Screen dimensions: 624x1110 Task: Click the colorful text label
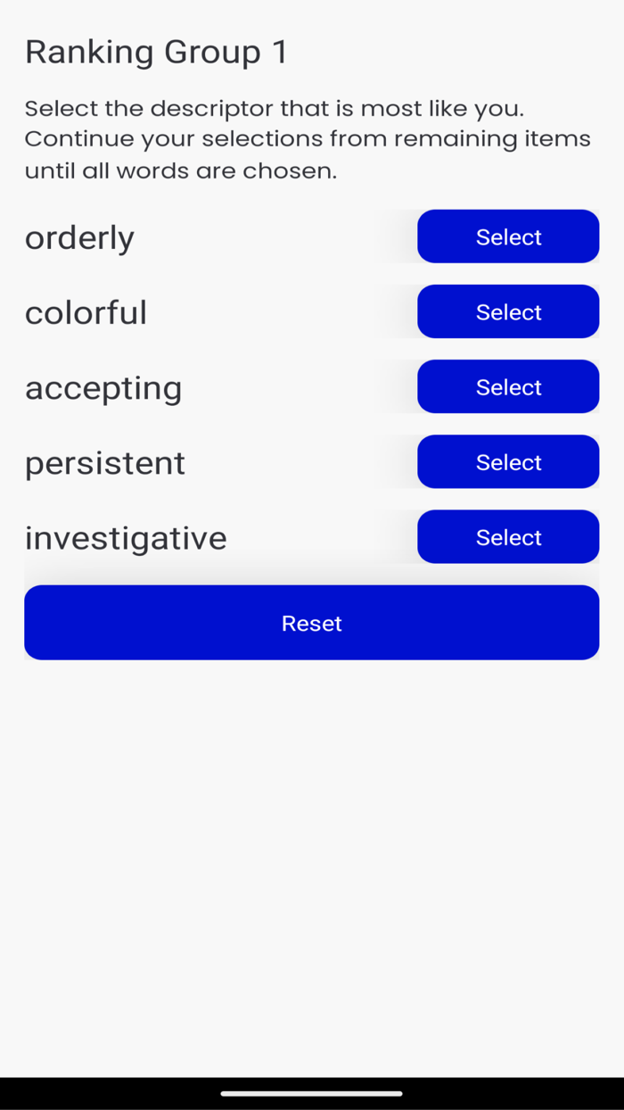pos(86,311)
